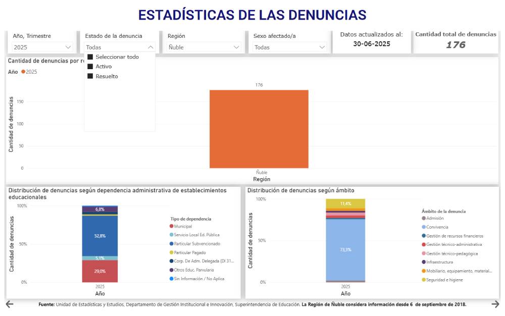Check the Seleccionar todo checkbox
The width and height of the screenshot is (505, 316).
coord(90,57)
